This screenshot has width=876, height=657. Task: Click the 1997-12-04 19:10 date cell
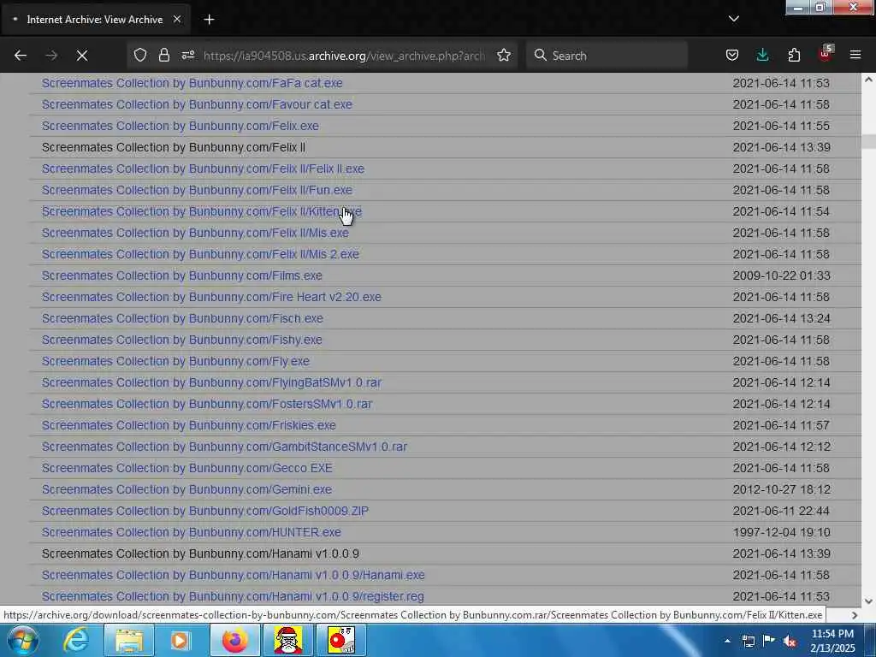(781, 532)
